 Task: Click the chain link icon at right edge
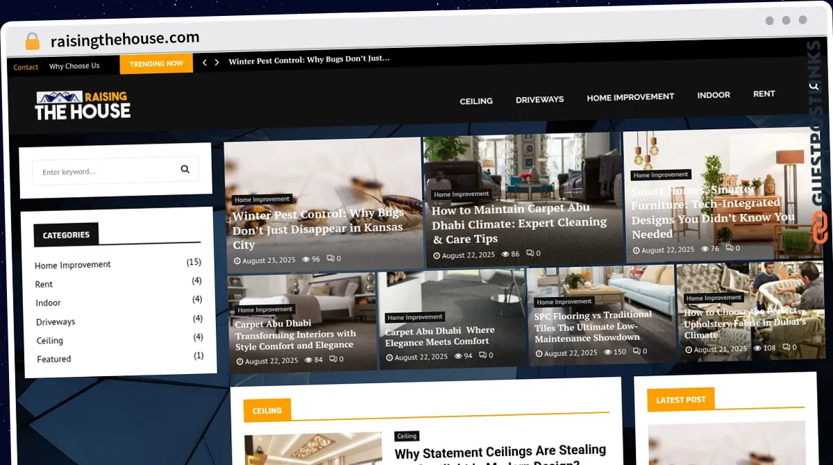(x=820, y=227)
